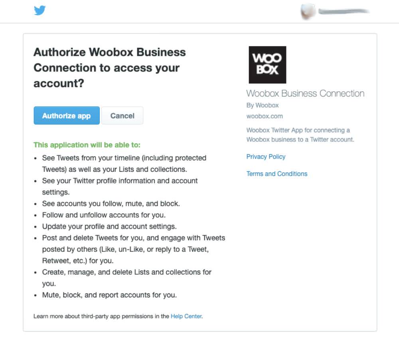The height and width of the screenshot is (340, 399).
Task: Click the 'See accounts you follow' permission item
Action: (111, 204)
